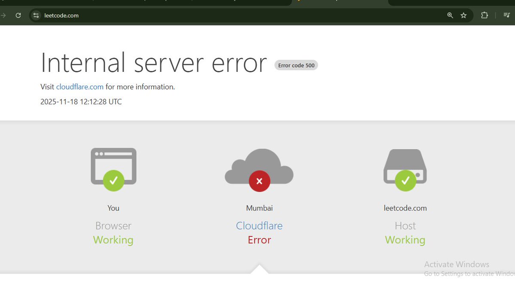
Task: Click the Internal server error heading
Action: [x=154, y=63]
